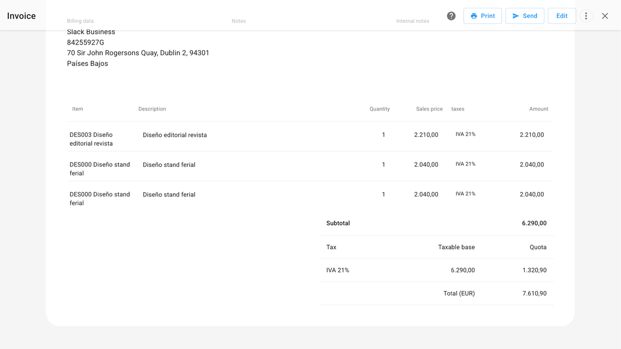
Task: Click the Print button label
Action: tap(488, 16)
